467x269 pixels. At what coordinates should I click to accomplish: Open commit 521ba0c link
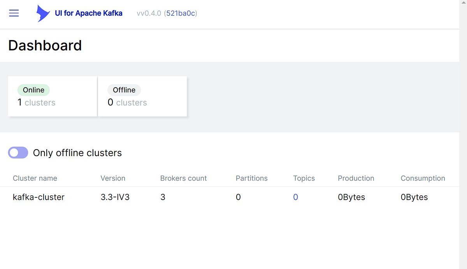pos(181,13)
